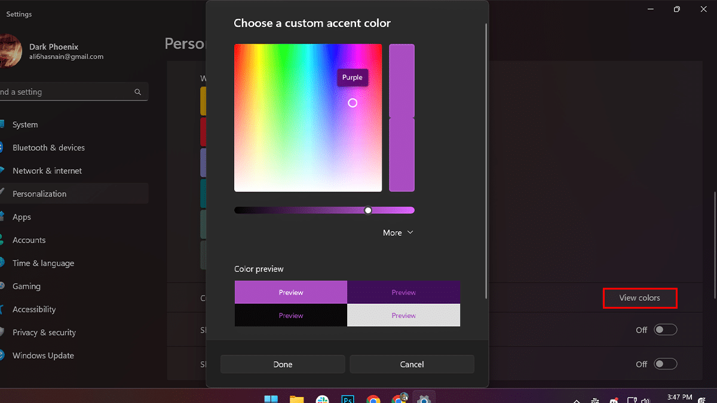The width and height of the screenshot is (717, 403).
Task: Click the brightness slider below color spectrum
Action: [x=324, y=210]
